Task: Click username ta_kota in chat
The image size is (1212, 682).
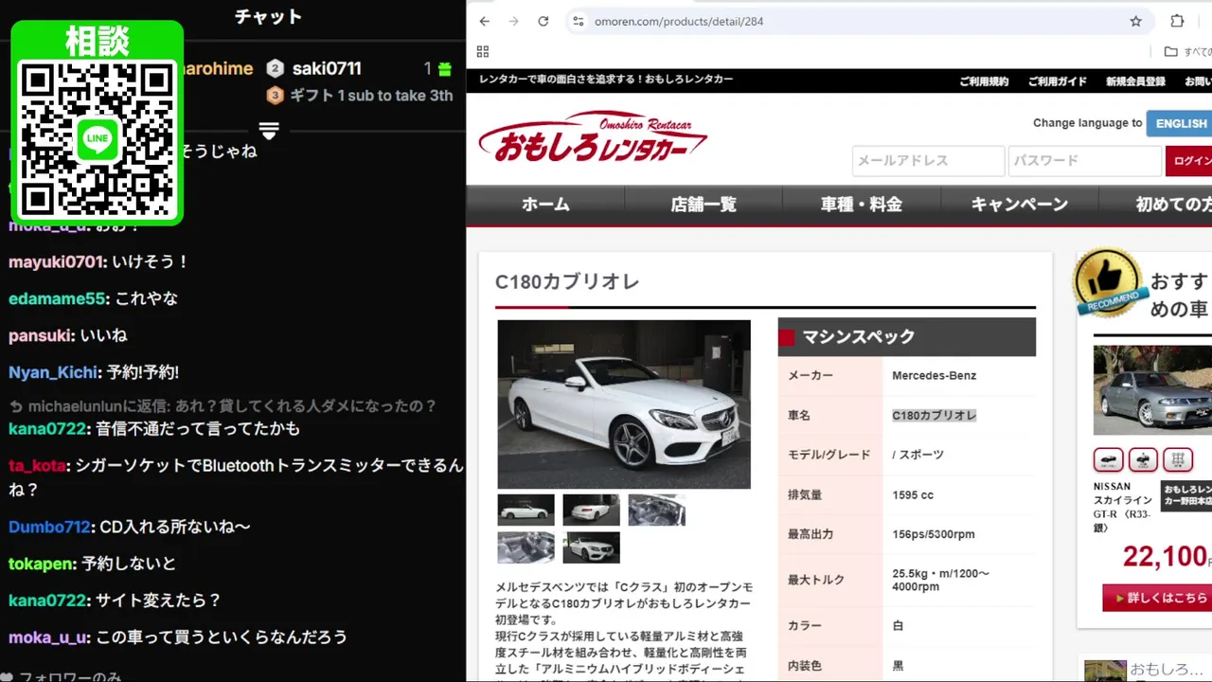Action: tap(37, 465)
